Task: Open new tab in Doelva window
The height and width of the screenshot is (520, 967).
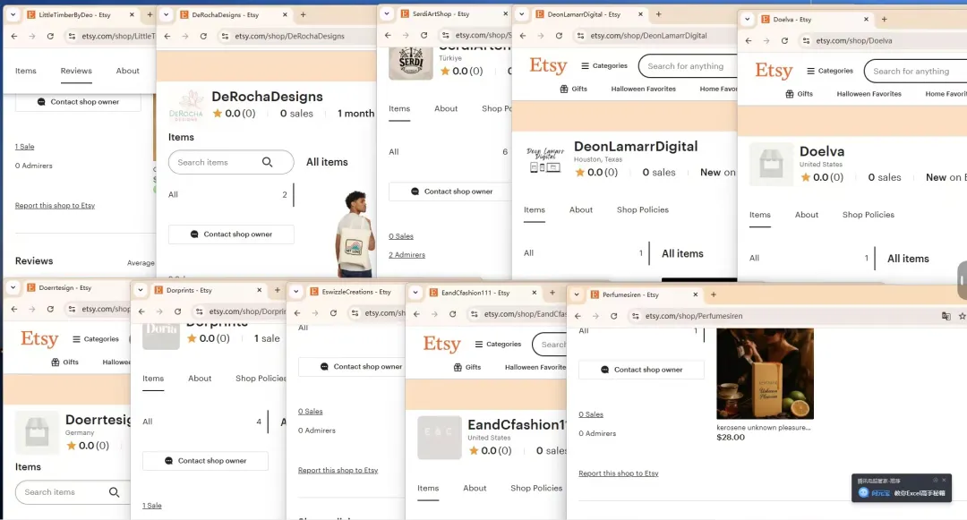Action: (x=884, y=19)
